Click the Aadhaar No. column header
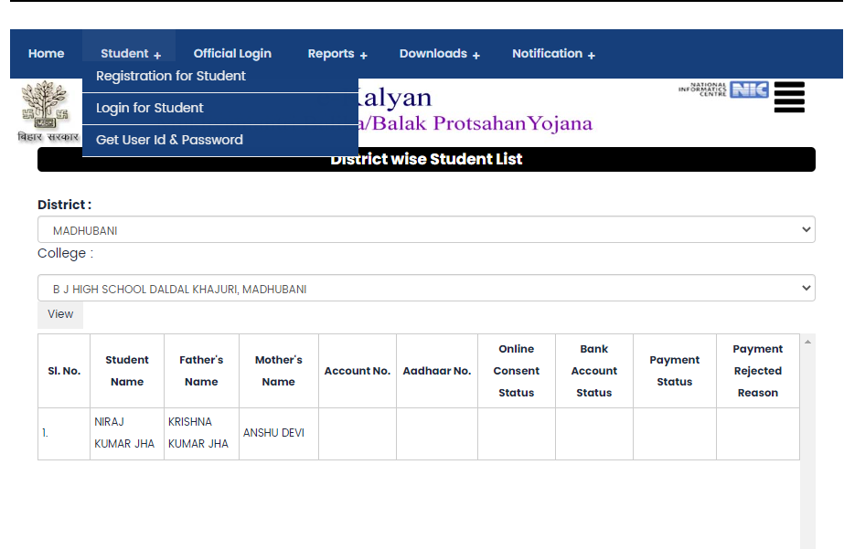This screenshot has width=844, height=549. coord(436,371)
